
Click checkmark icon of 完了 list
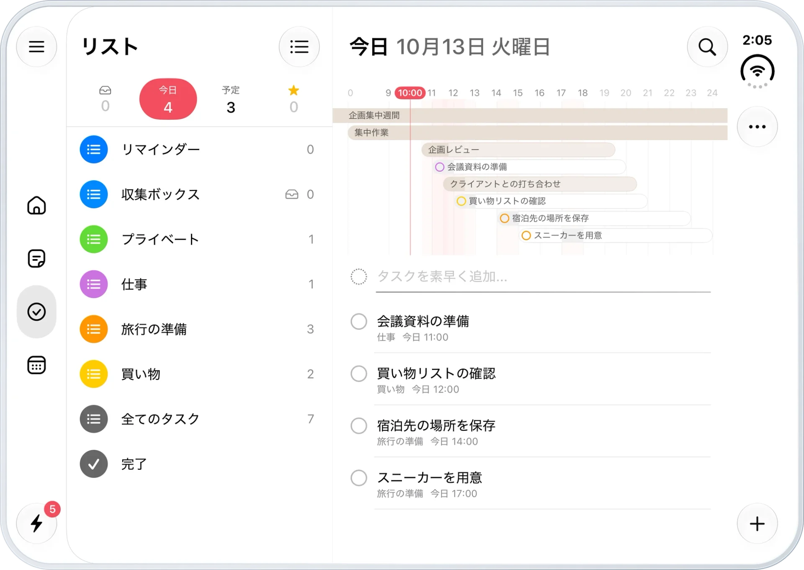tap(94, 464)
